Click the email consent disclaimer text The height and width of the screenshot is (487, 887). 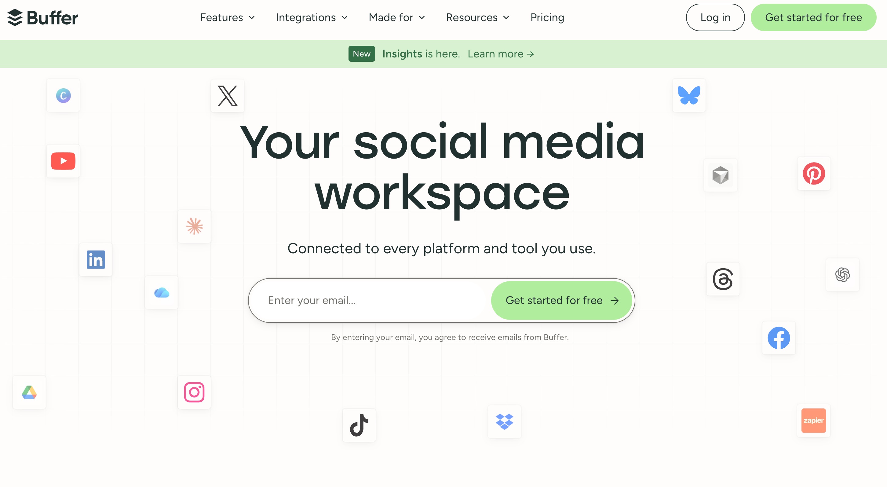[x=450, y=337]
